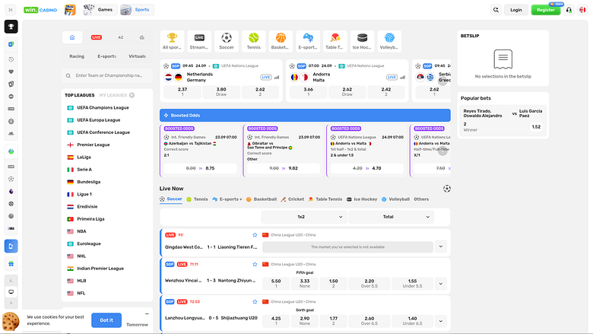Select boosted odds 4.70 Andorra-Malta
The image size is (593, 334).
click(x=367, y=168)
